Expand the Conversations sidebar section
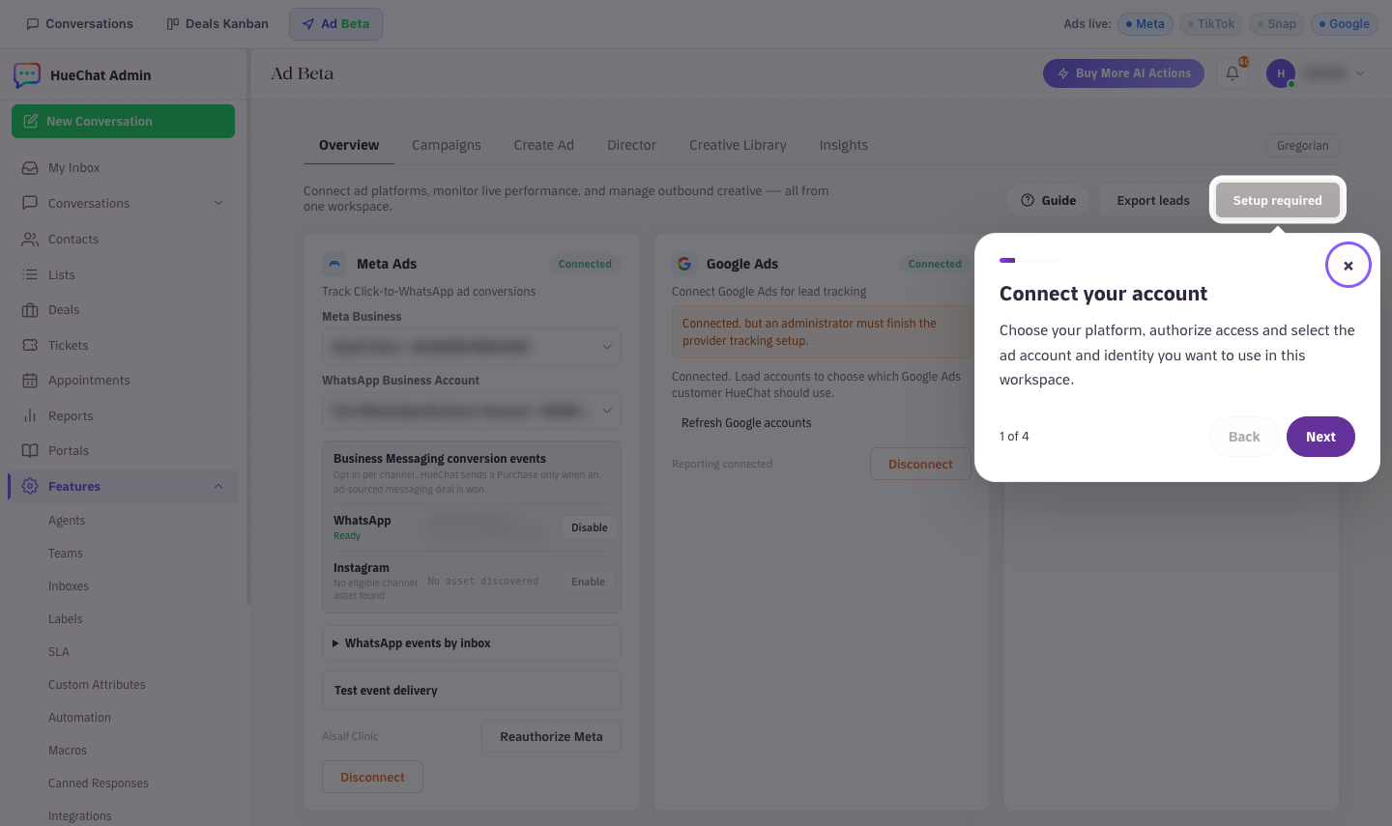This screenshot has width=1392, height=826. coord(218,204)
